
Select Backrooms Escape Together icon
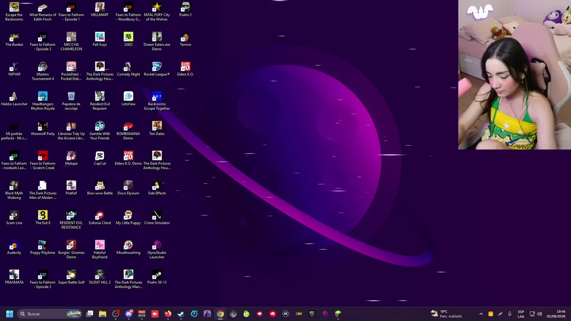pyautogui.click(x=157, y=101)
